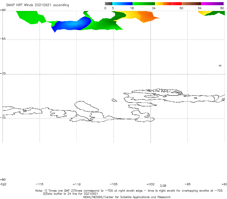Pick the green segment of the wind color bar
Viewport: 227px width, 199px height.
pos(144,4)
